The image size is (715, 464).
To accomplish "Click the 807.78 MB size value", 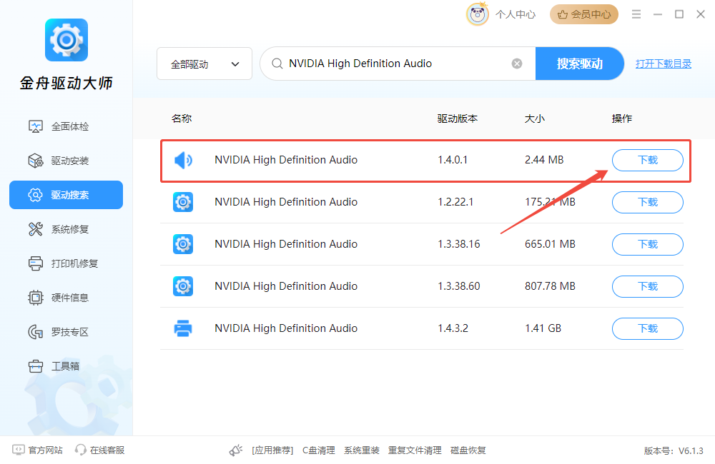I will [550, 286].
